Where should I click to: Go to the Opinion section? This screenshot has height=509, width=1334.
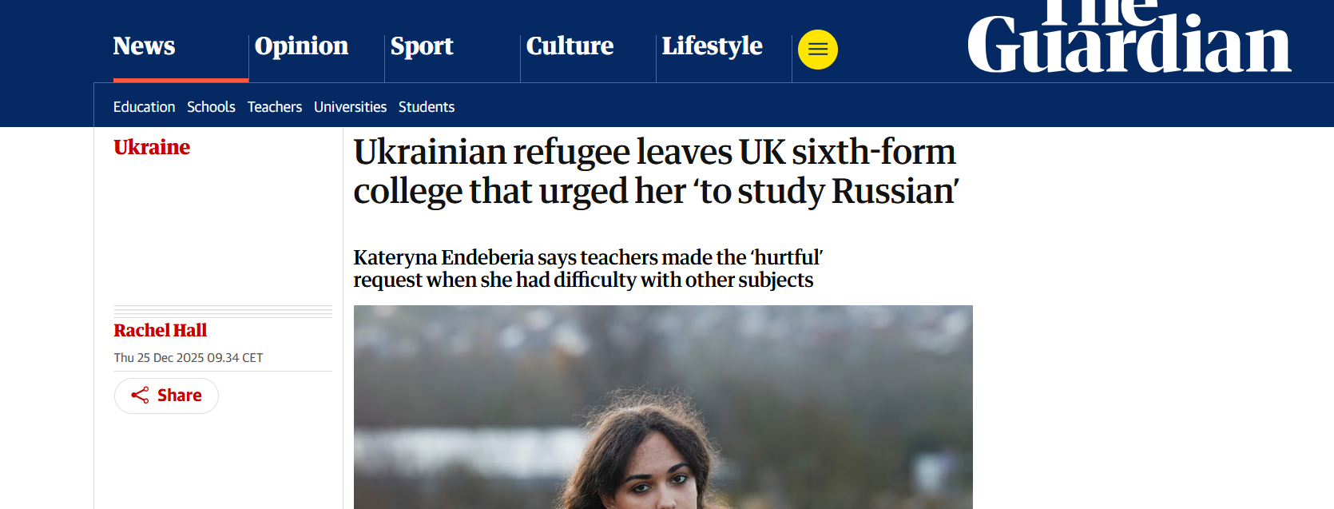301,46
